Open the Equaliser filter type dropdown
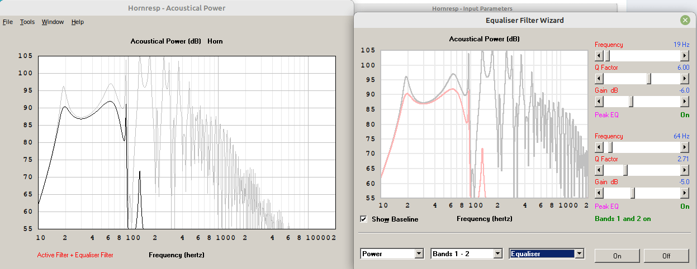 580,253
